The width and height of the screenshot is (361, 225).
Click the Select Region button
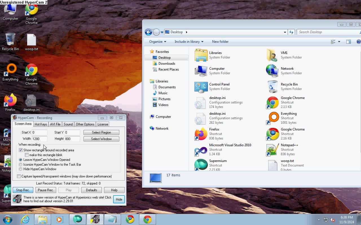click(101, 132)
